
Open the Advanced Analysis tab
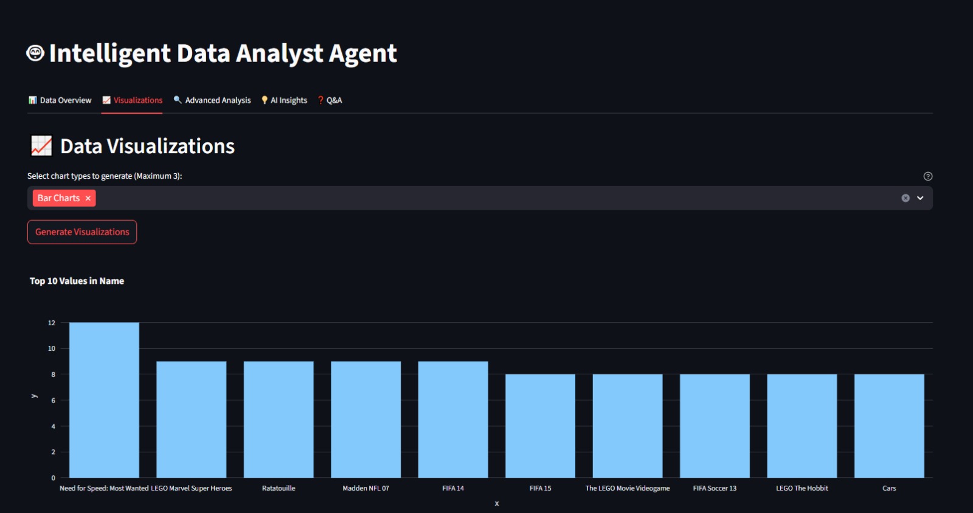click(212, 100)
